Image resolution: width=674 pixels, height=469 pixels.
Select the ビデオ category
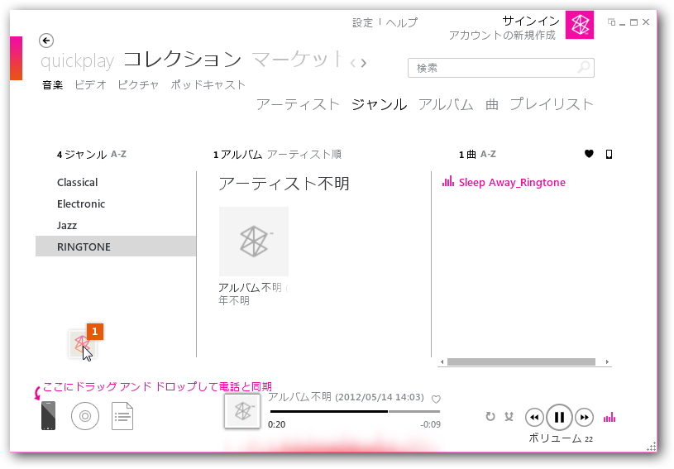(x=90, y=84)
